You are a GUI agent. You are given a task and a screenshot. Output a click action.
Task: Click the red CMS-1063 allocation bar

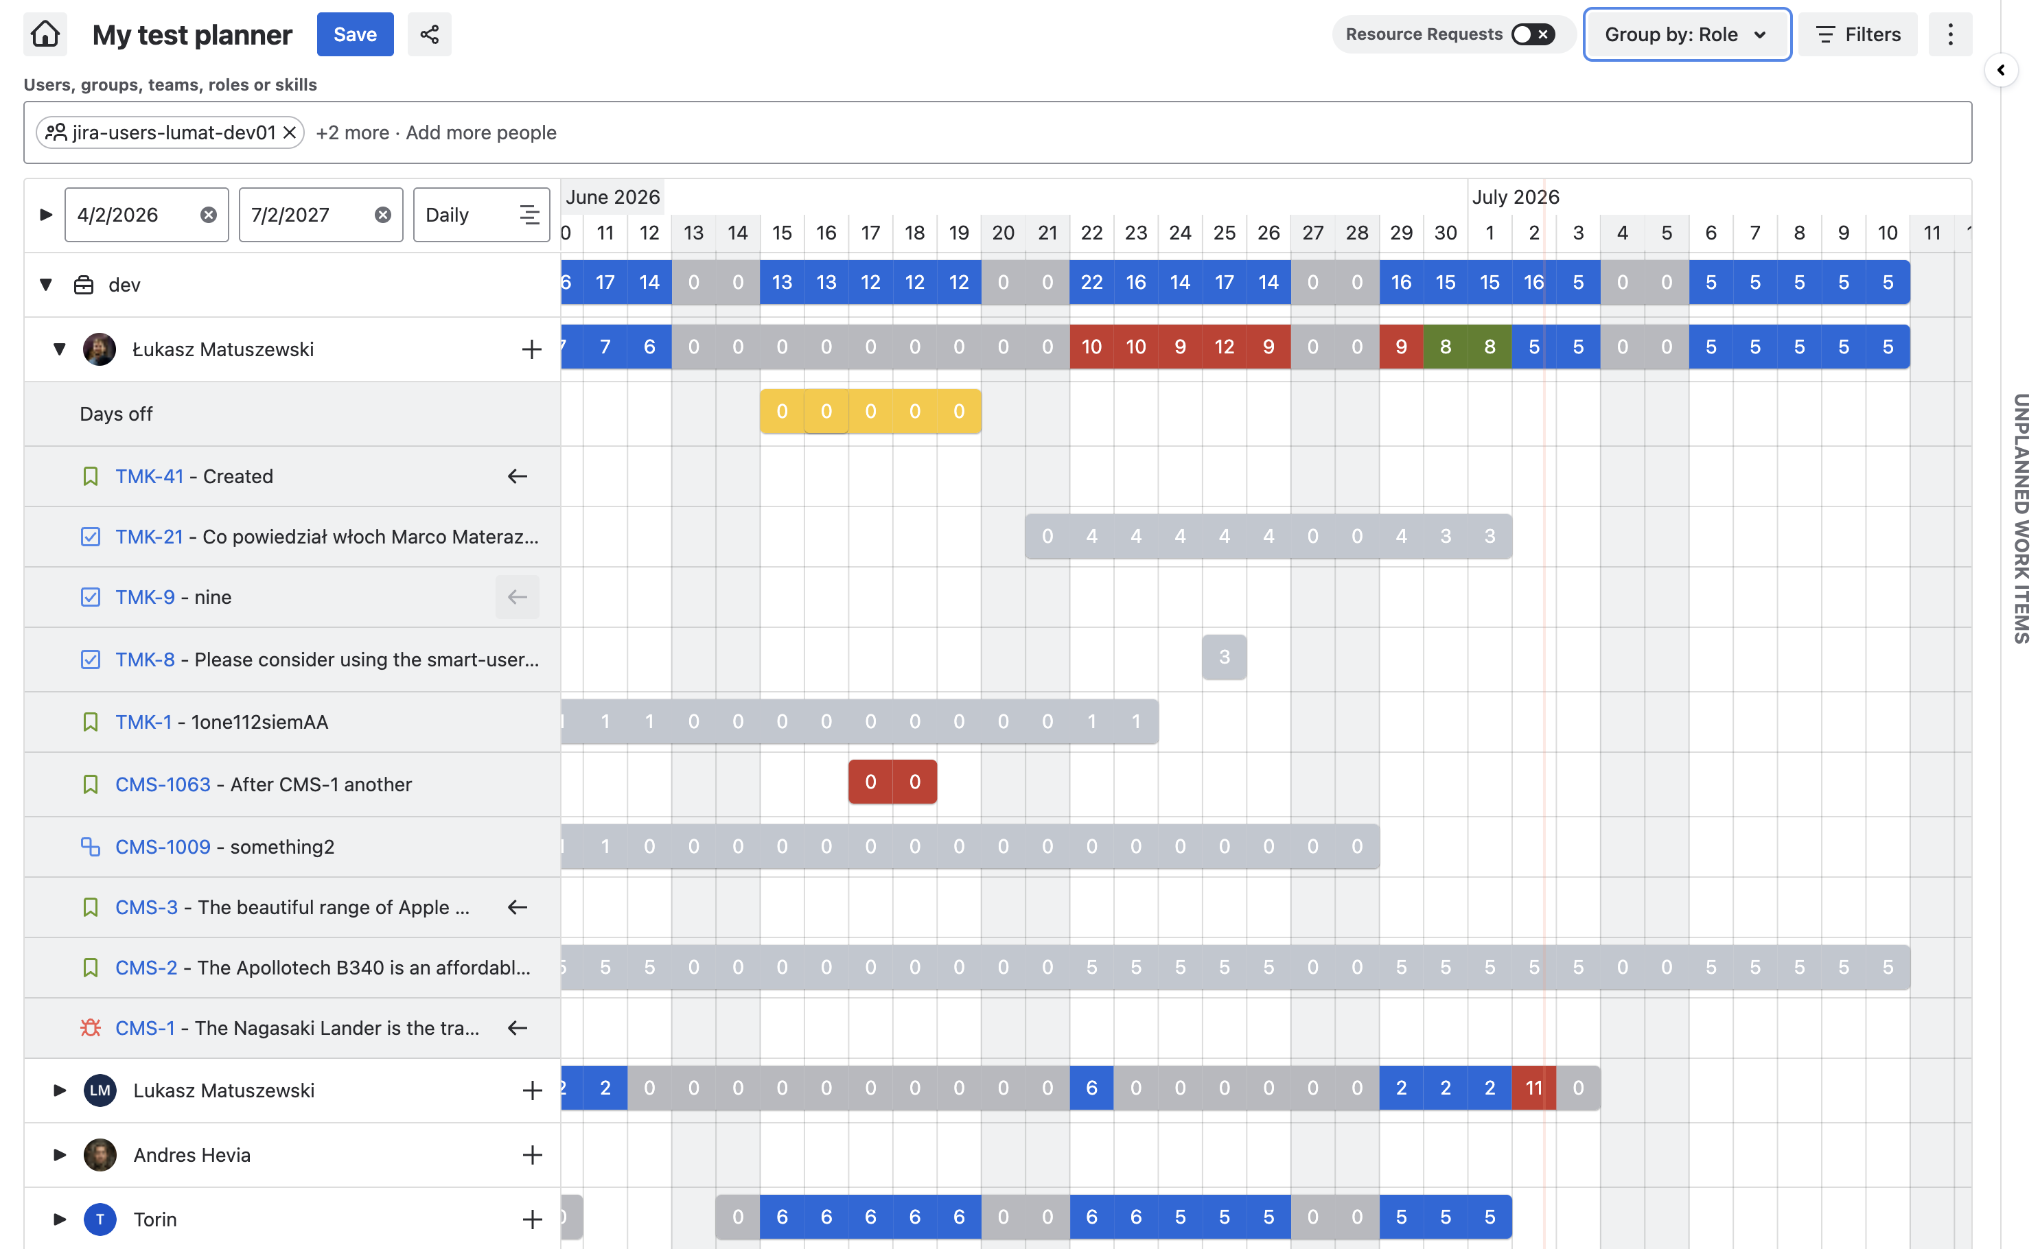pyautogui.click(x=892, y=782)
